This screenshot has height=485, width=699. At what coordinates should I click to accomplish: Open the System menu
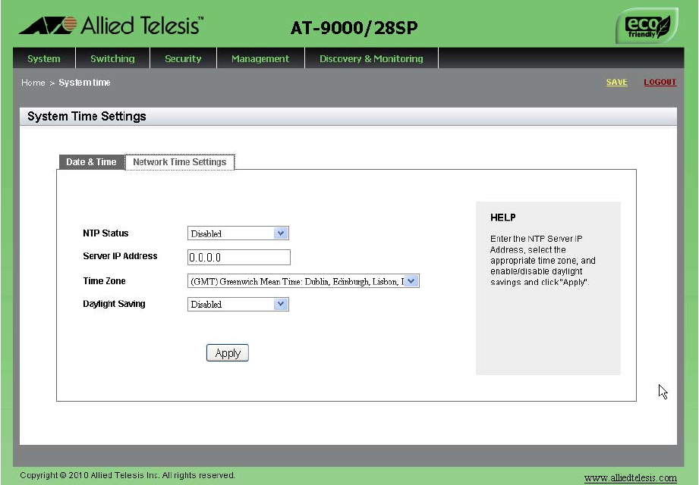[x=44, y=58]
